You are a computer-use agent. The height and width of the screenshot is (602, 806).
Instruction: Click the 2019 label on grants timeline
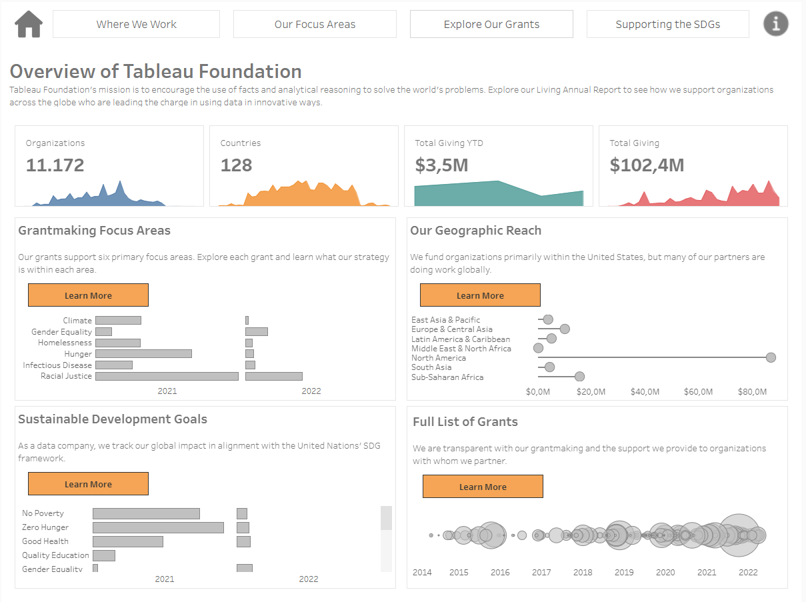[624, 572]
